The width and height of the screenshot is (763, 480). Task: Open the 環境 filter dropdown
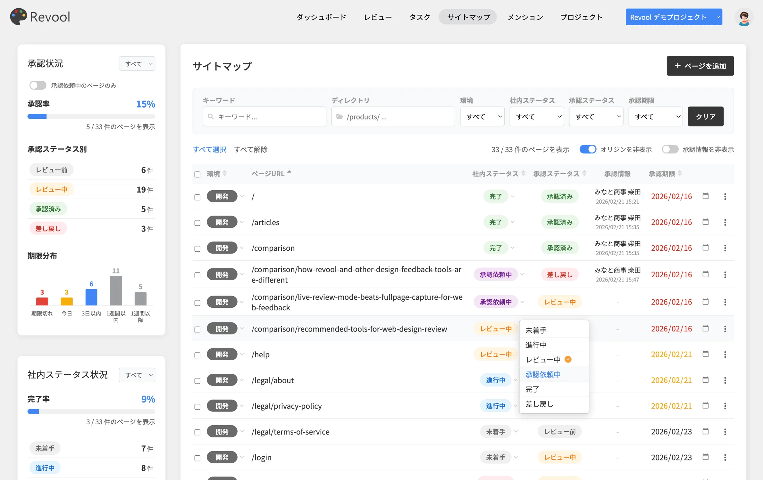[x=482, y=116]
